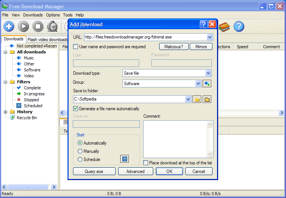Open the books dictionary toolbar icon
The height and width of the screenshot is (198, 286).
tap(224, 27)
